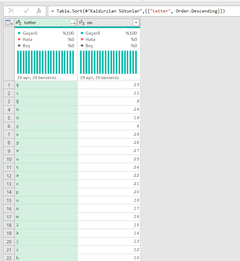Select the no column header
Viewport: 240px width, 261px height.
click(x=109, y=23)
